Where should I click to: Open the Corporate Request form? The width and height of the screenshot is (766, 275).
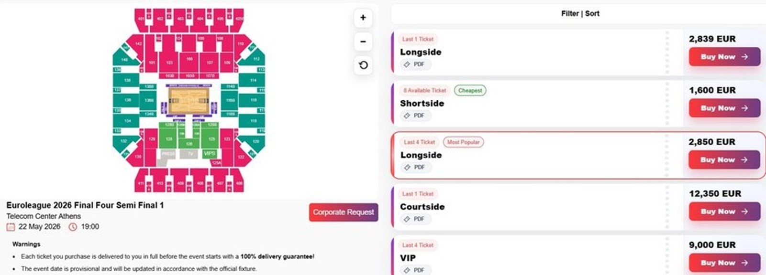tap(343, 212)
